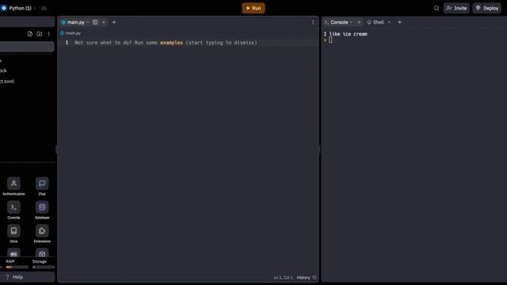
Task: Open the Extensions tool
Action: (42, 234)
